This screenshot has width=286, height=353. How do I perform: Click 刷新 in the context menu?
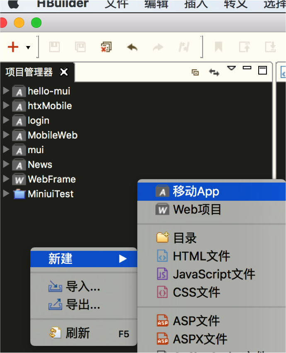(x=78, y=333)
